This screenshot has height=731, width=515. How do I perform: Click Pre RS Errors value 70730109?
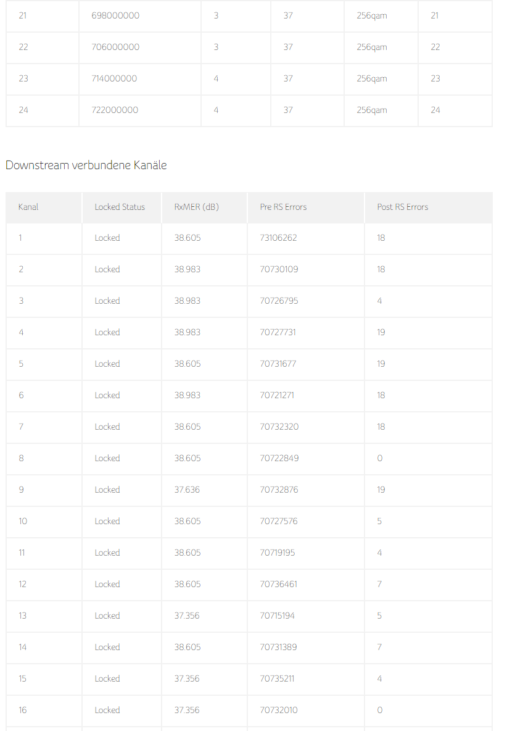pos(279,269)
